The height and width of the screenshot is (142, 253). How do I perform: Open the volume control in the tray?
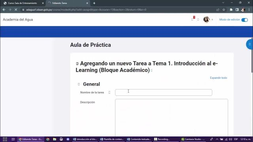230,139
